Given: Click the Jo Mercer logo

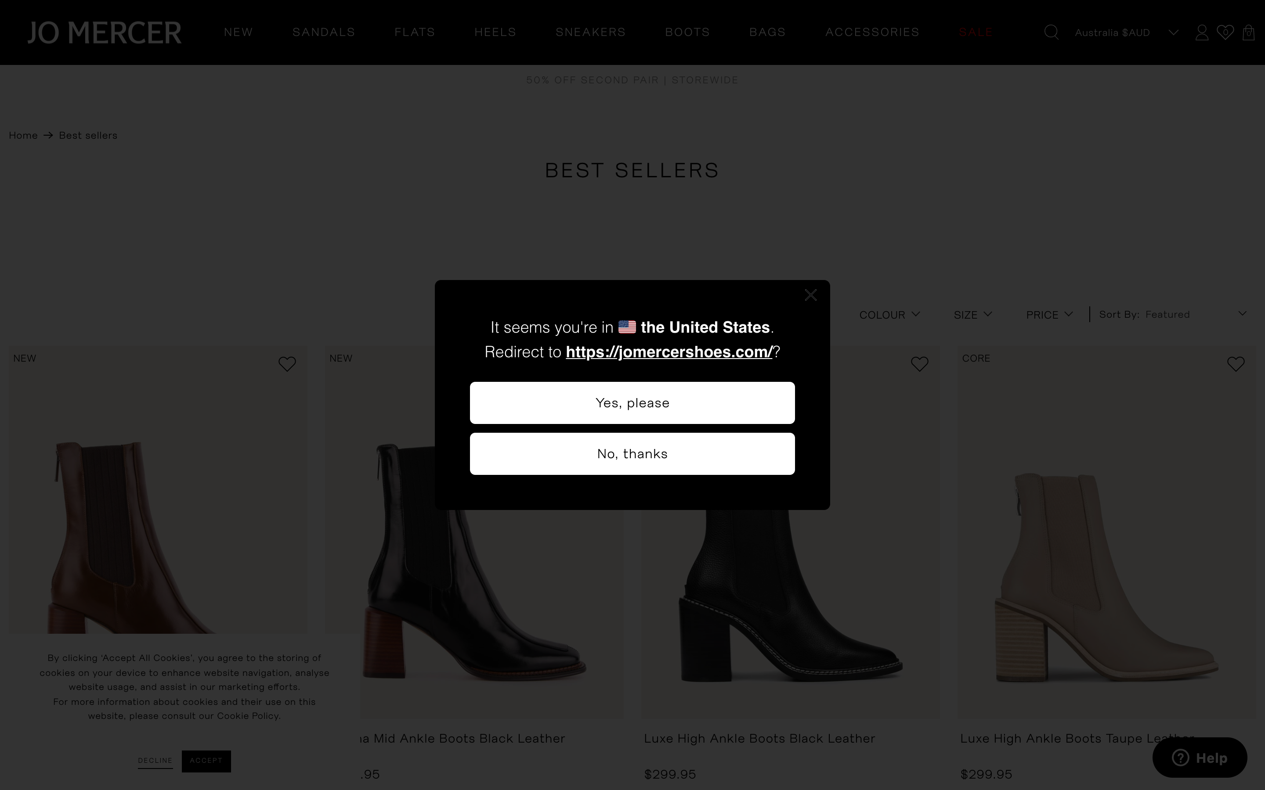Looking at the screenshot, I should click(x=105, y=32).
